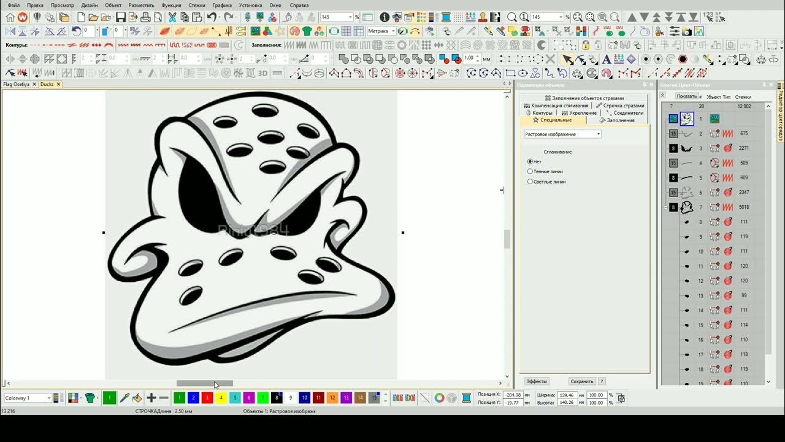
Task: Pick red color swatch 3 in palette
Action: [x=207, y=398]
